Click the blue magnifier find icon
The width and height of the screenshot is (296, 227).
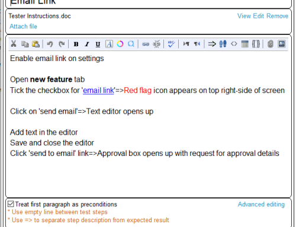pyautogui.click(x=131, y=44)
